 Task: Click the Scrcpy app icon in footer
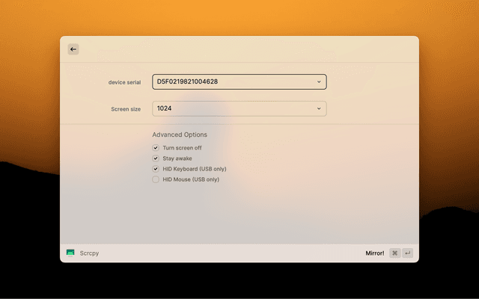(x=70, y=253)
